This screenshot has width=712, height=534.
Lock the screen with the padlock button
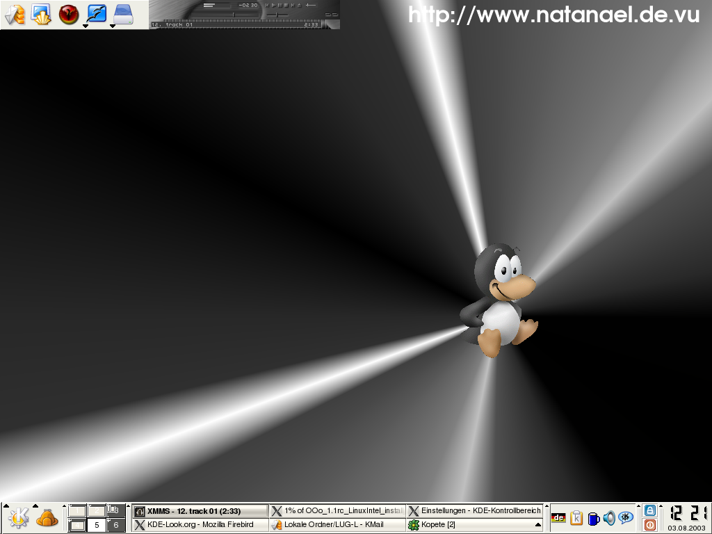click(650, 510)
